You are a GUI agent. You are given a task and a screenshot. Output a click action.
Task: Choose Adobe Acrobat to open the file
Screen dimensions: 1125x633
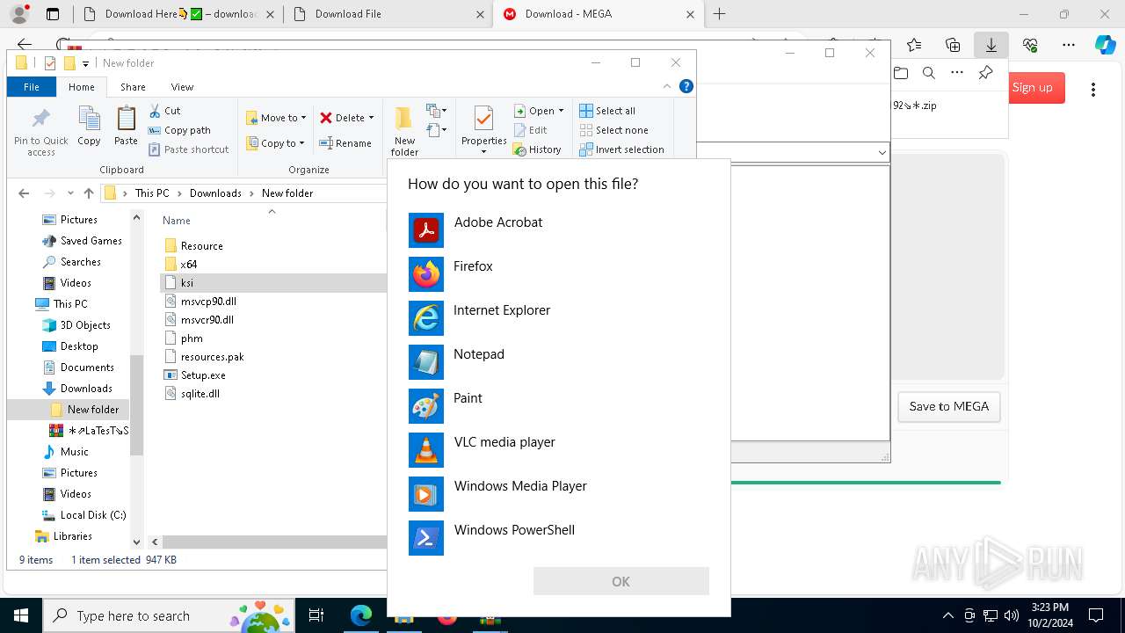pos(558,230)
